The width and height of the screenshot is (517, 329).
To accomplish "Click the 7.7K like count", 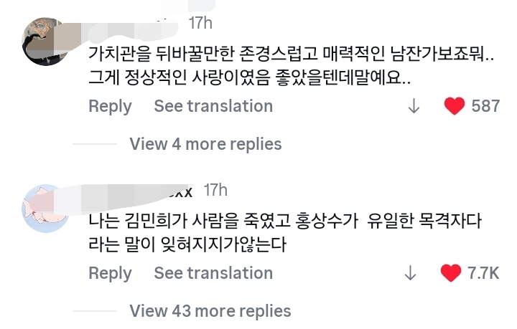I will pyautogui.click(x=483, y=273).
